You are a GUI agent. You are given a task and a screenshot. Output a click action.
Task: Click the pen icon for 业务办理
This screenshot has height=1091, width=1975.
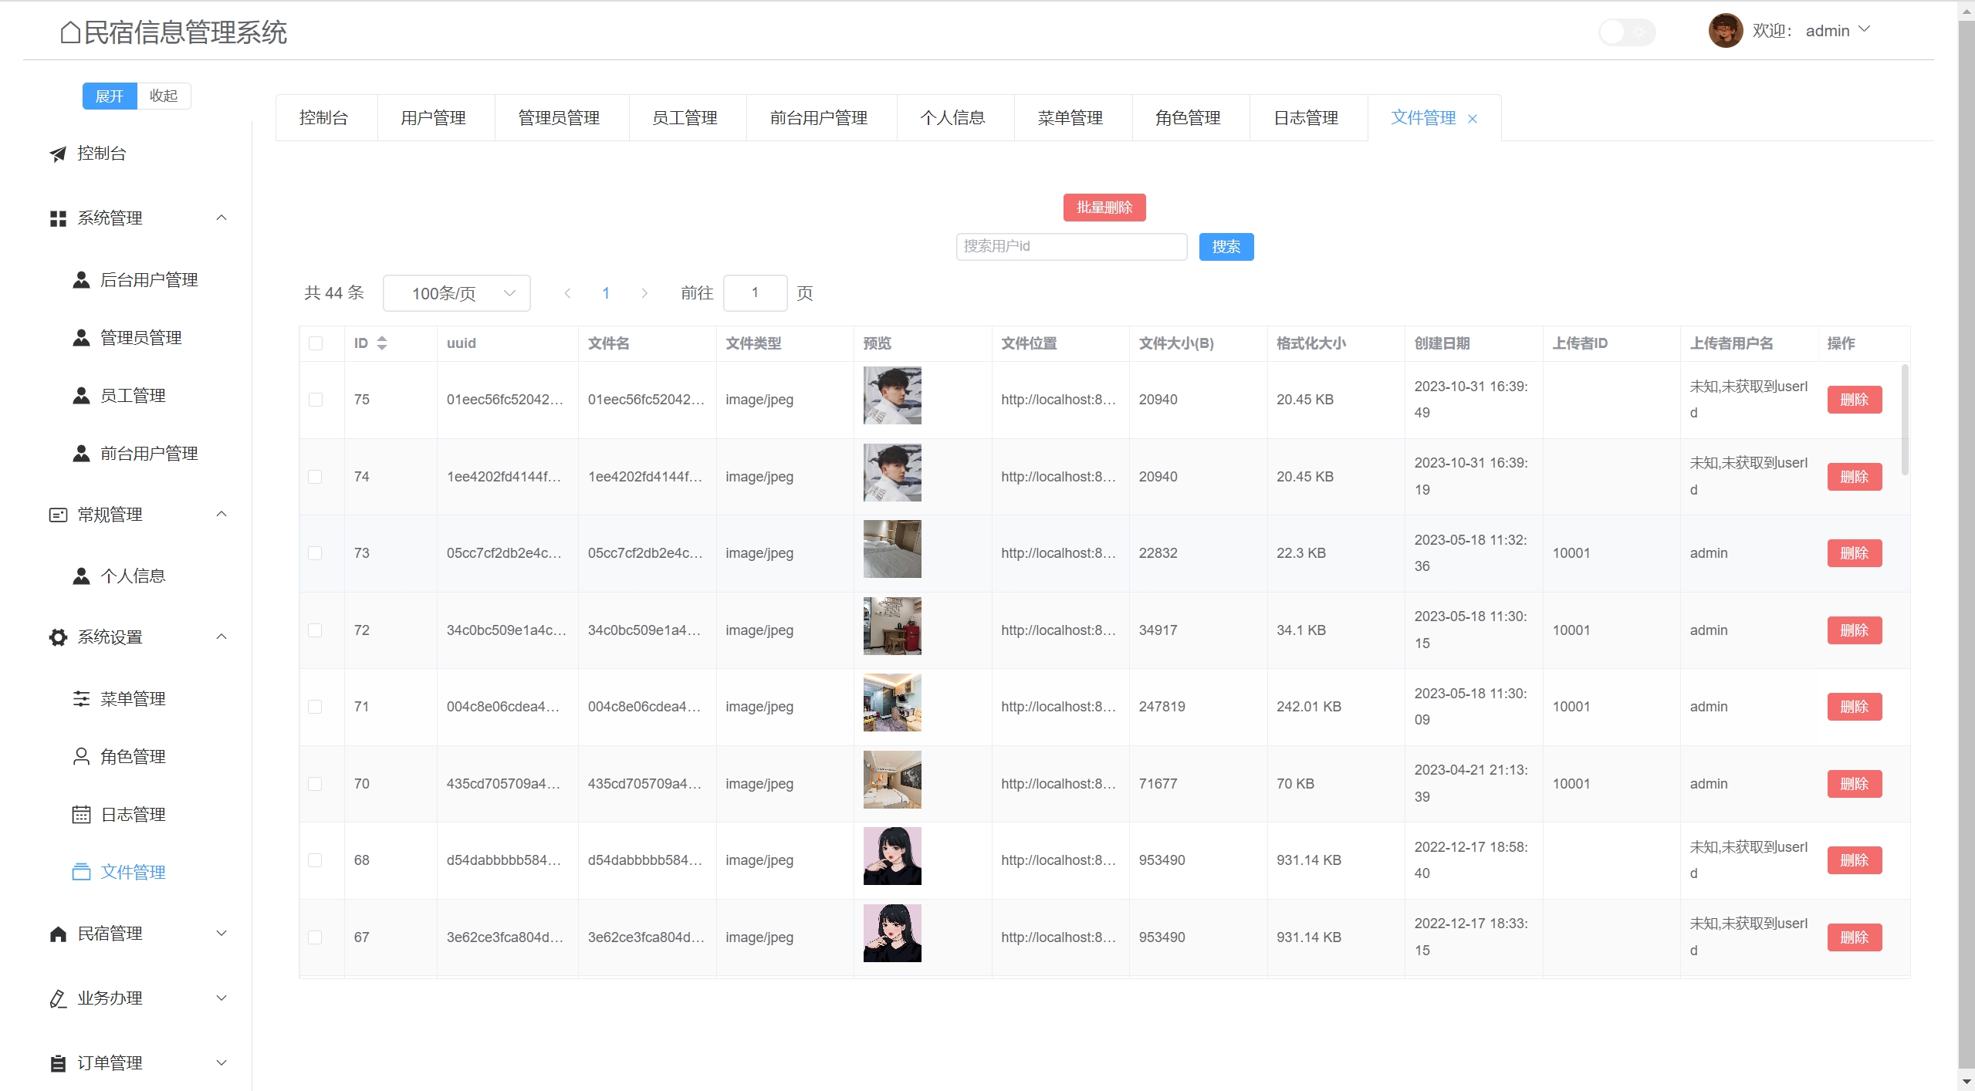58,999
